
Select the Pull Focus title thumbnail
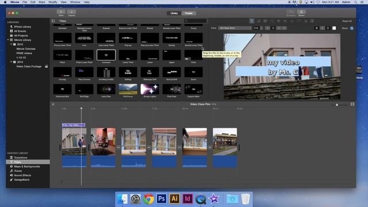128,89
